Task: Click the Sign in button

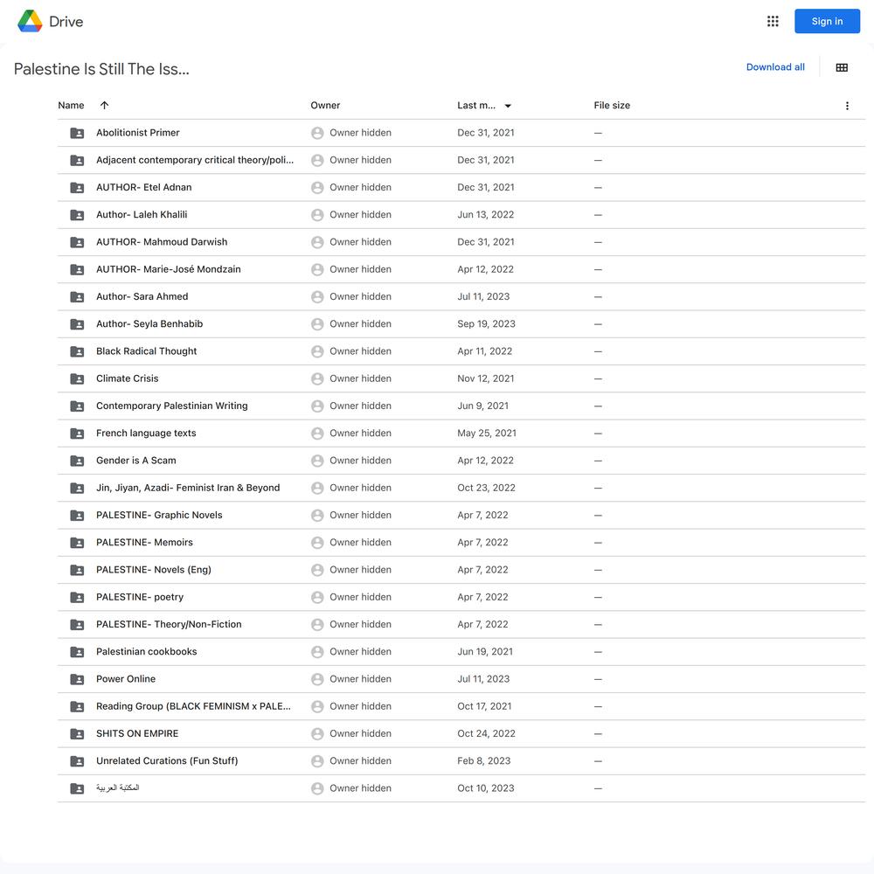Action: point(827,21)
